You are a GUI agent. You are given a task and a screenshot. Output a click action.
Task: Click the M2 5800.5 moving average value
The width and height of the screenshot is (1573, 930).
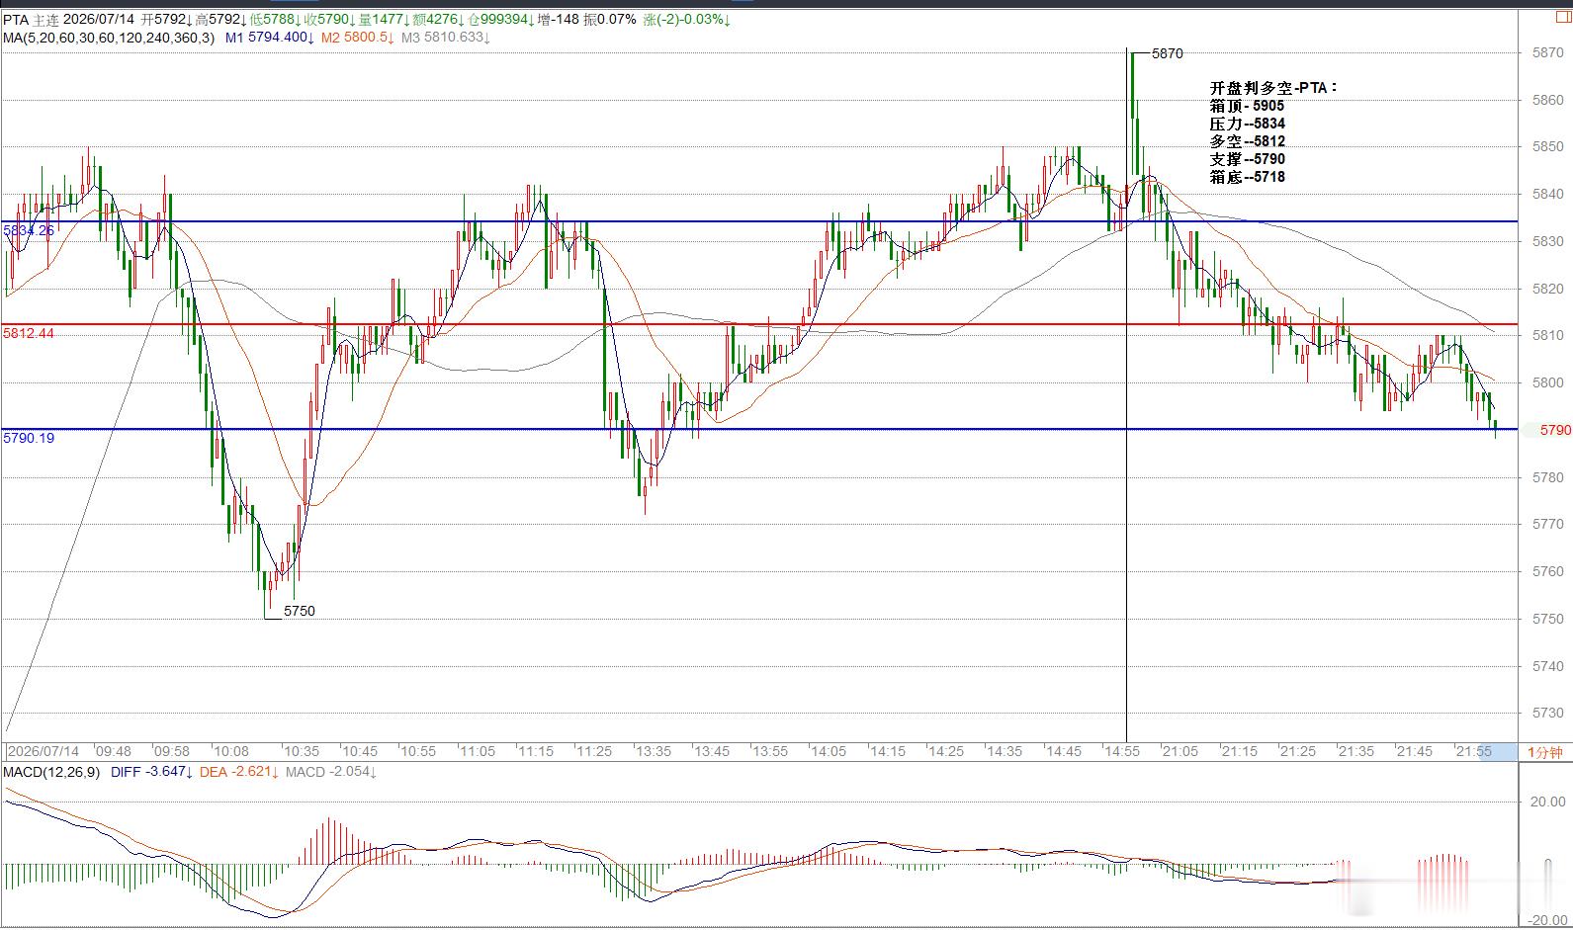[x=357, y=38]
